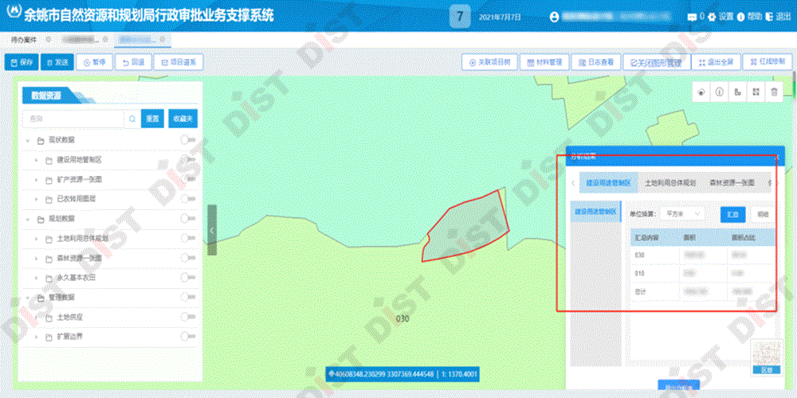The image size is (797, 398).
Task: Enable the 永久基本农田 layer switch
Action: [188, 278]
